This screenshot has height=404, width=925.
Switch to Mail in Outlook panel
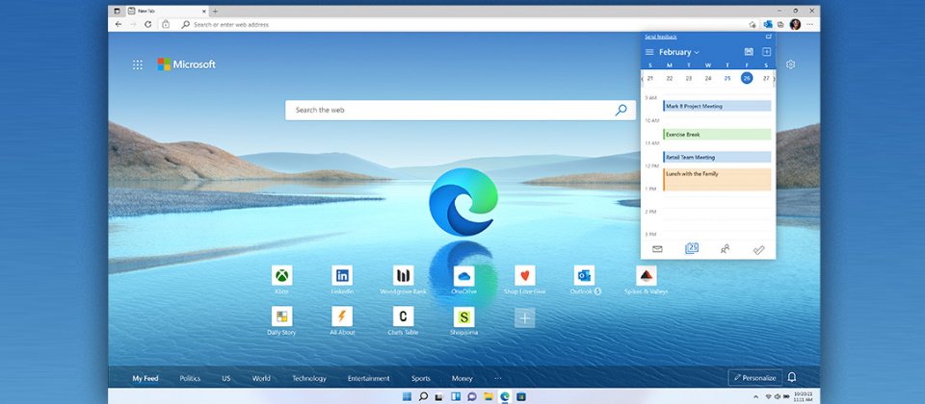pos(657,249)
